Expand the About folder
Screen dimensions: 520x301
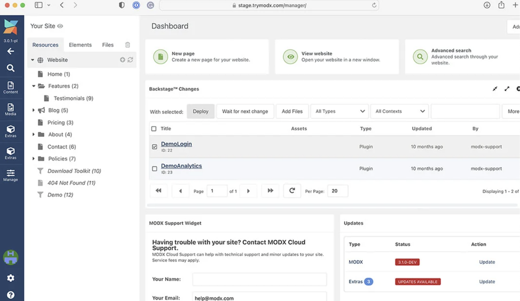click(34, 134)
